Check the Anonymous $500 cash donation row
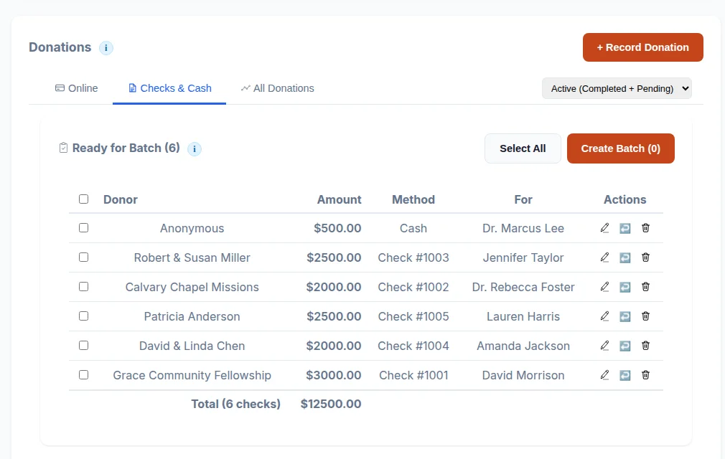 [84, 227]
